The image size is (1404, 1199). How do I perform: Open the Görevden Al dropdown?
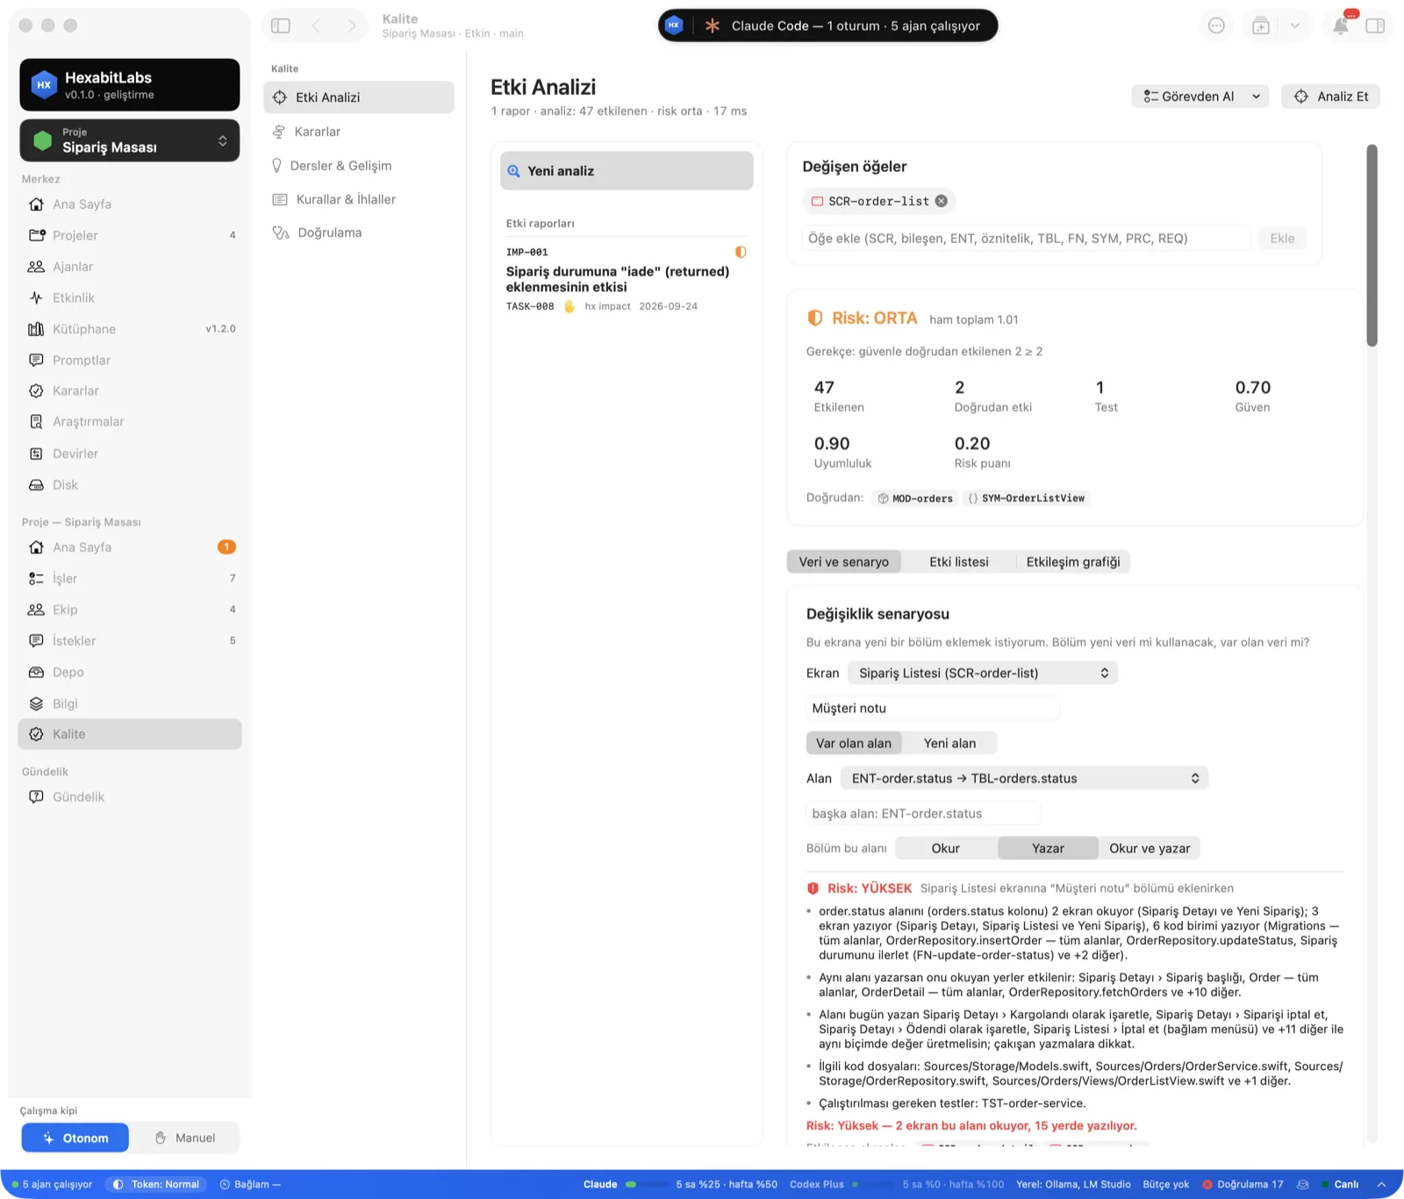pos(1200,97)
